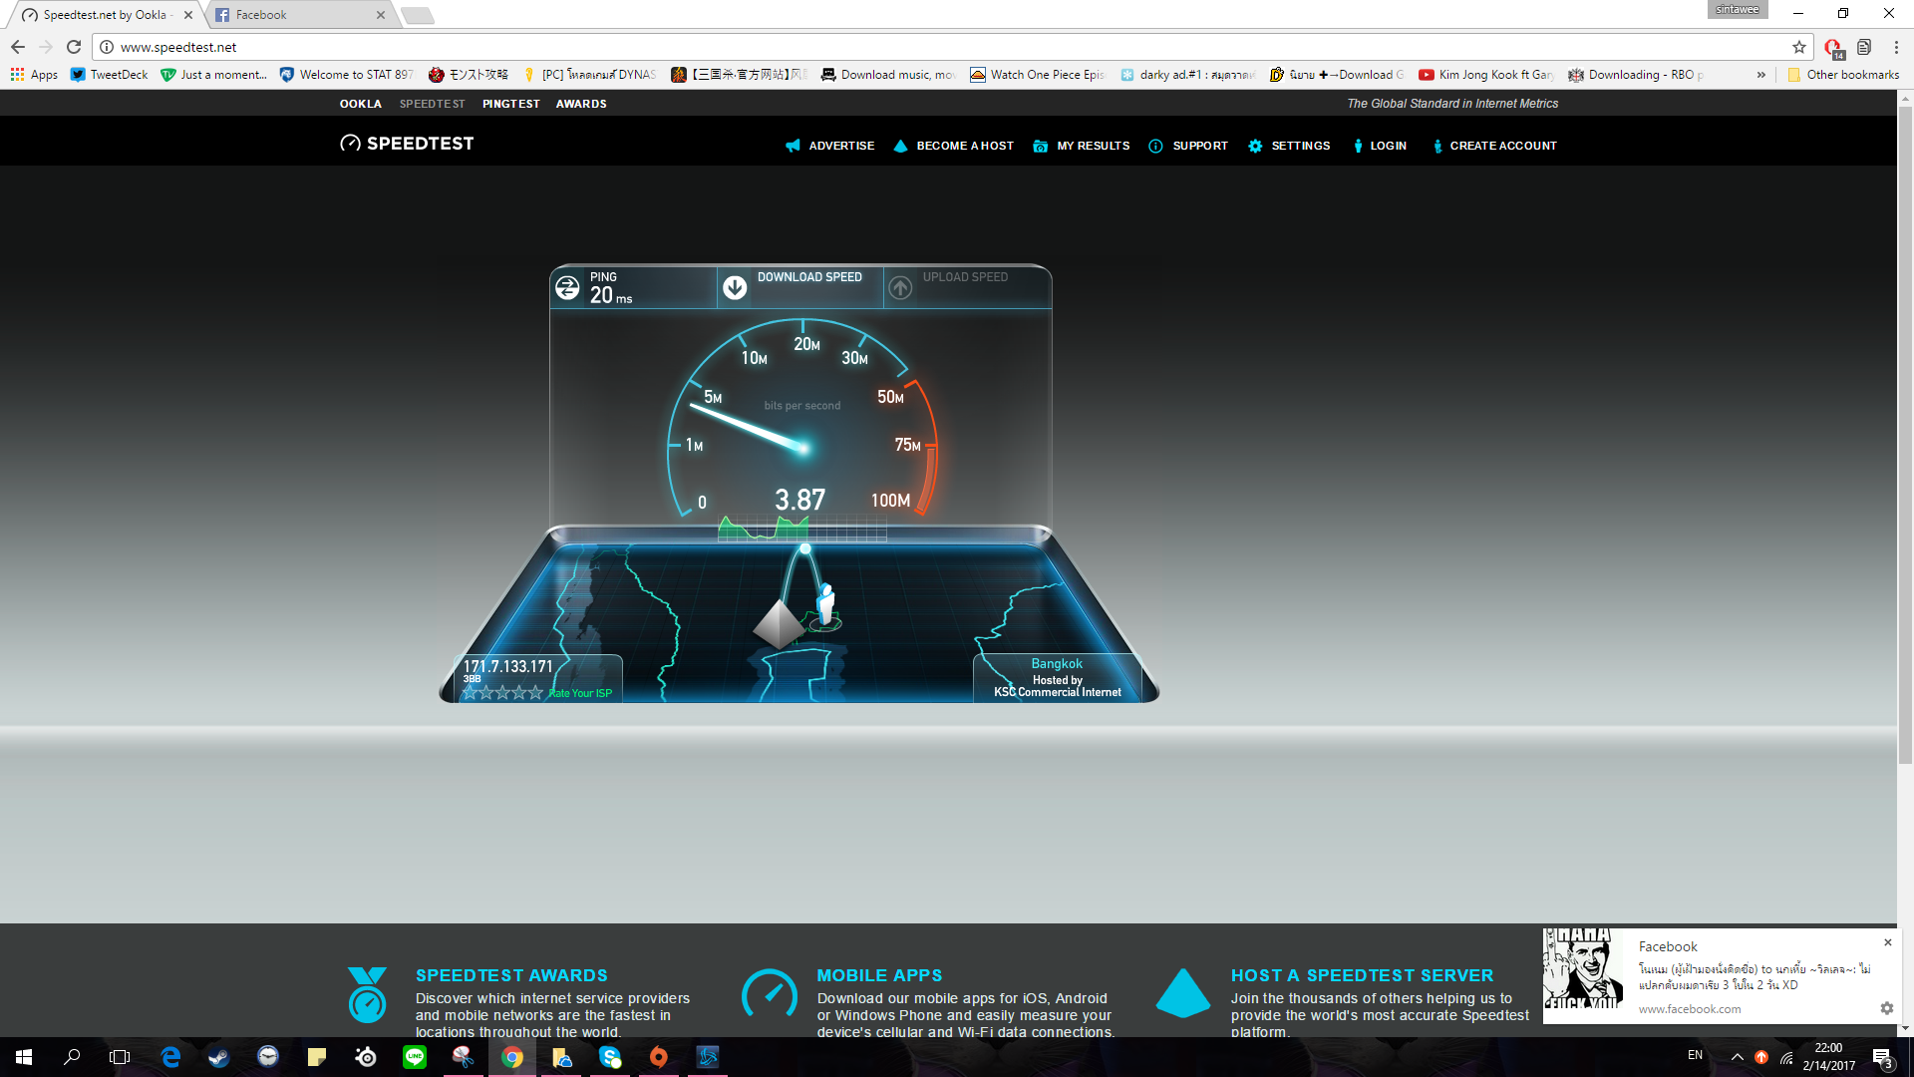This screenshot has width=1914, height=1077.
Task: Open Other bookmarks folder
Action: (1844, 75)
